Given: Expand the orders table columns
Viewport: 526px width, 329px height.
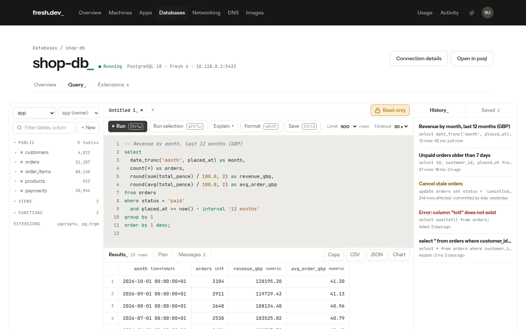Looking at the screenshot, I should (x=16, y=162).
